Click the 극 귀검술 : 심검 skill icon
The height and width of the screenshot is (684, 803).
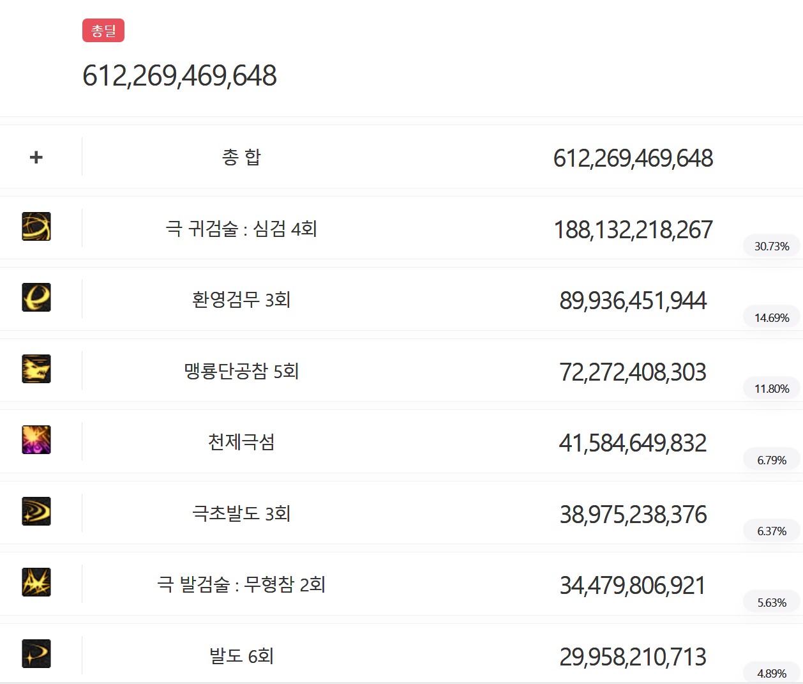[x=36, y=227]
